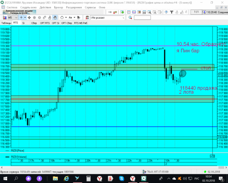Image resolution: width=228 pixels, height=183 pixels.
Task: Open the Сервисы menu
Action: coord(90,7)
